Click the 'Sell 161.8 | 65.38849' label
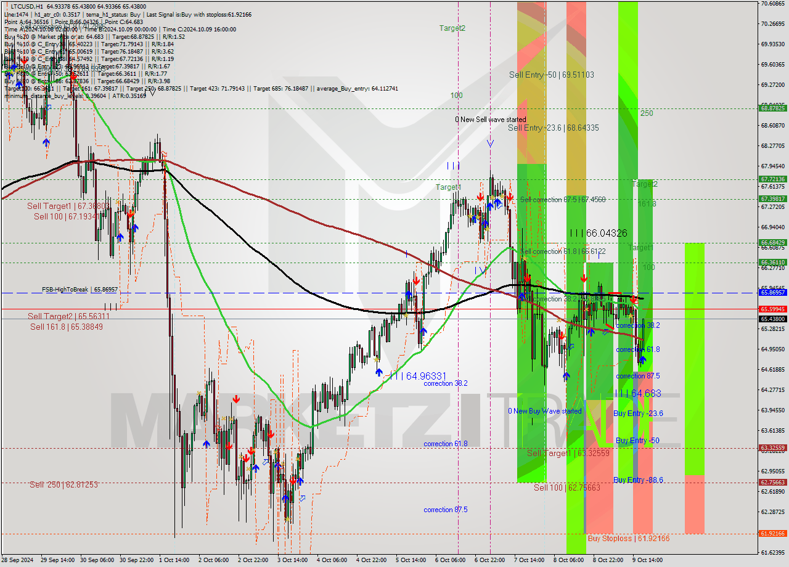This screenshot has width=789, height=567. pyautogui.click(x=67, y=327)
